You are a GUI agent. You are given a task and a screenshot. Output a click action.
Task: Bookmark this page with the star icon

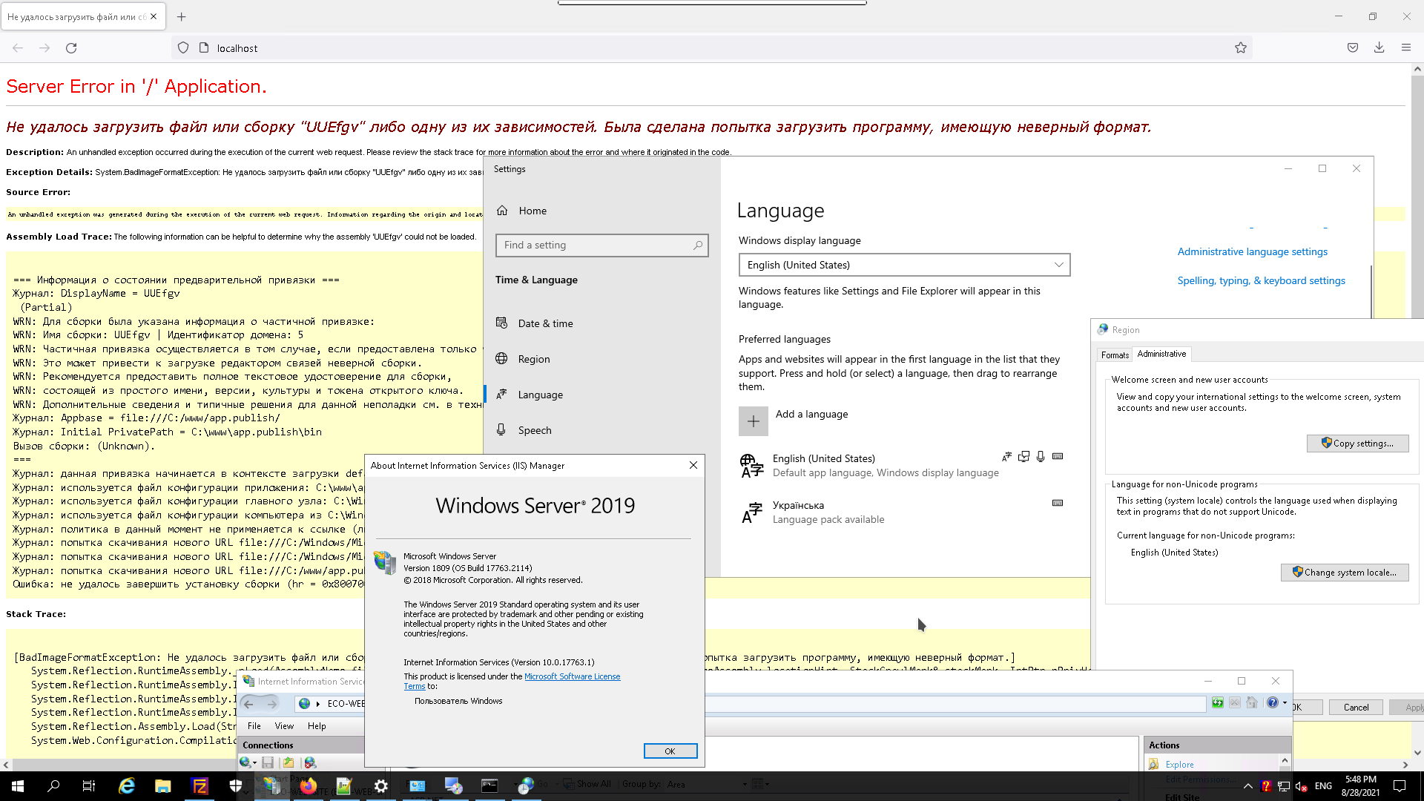1241,48
